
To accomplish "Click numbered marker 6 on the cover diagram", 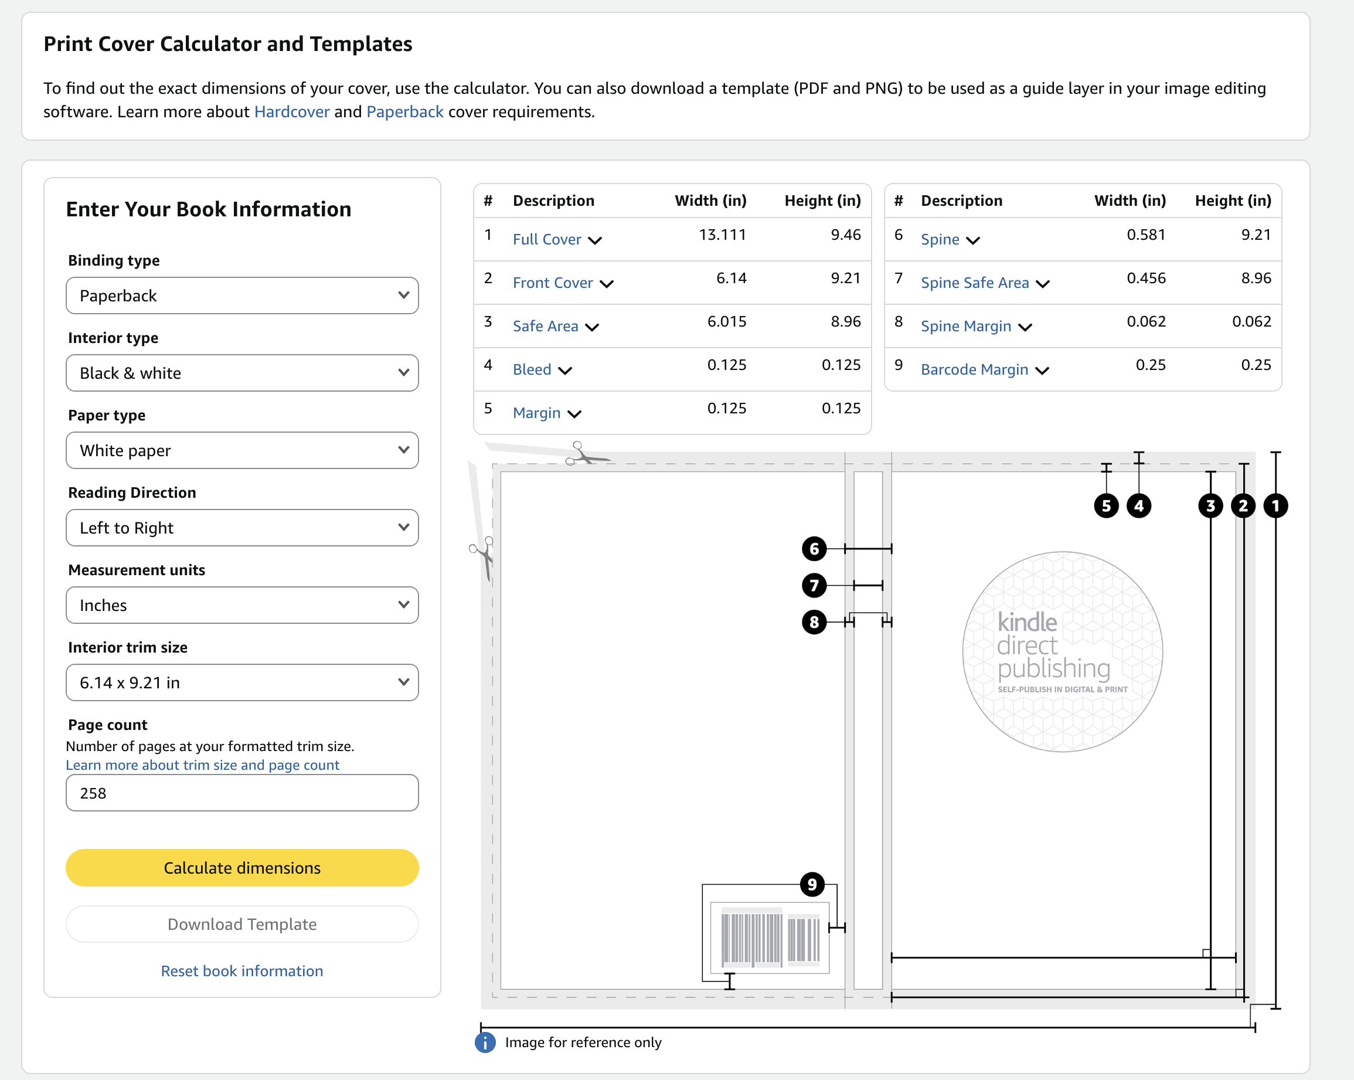I will tap(814, 549).
